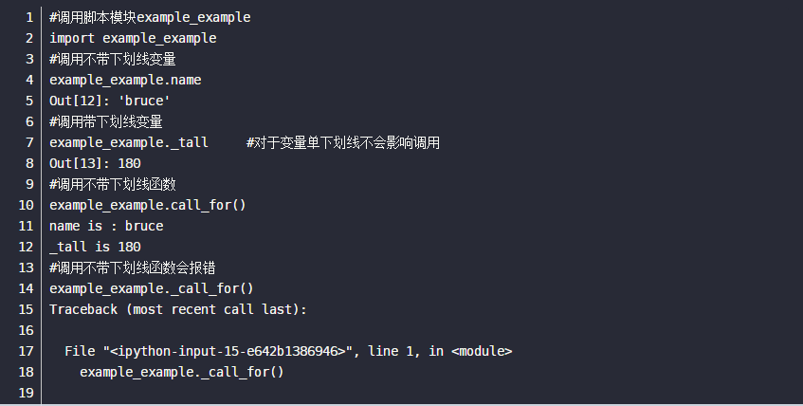Click line number 3 in gutter
The height and width of the screenshot is (406, 803).
[x=29, y=59]
